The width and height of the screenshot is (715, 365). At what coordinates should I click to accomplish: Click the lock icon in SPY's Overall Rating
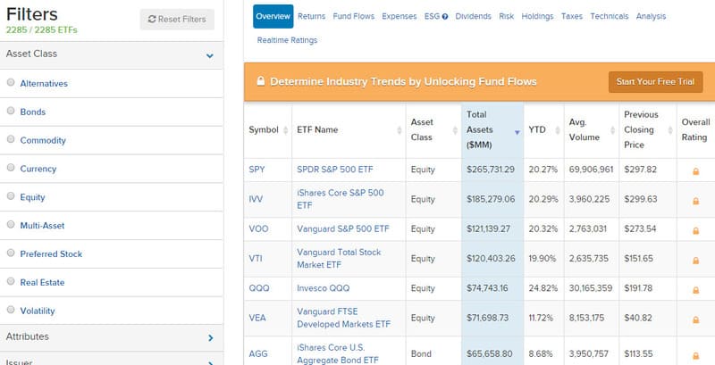[695, 170]
